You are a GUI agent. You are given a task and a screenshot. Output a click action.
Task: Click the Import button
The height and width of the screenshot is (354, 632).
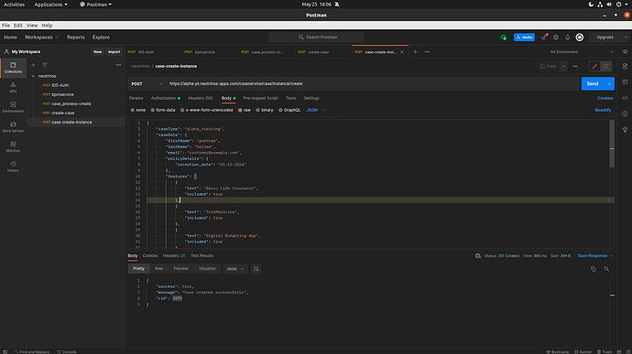pyautogui.click(x=114, y=51)
